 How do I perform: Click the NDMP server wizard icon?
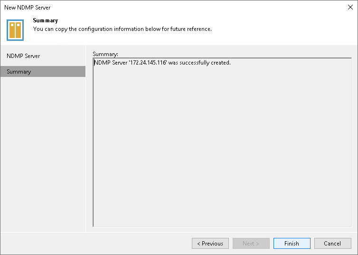pos(15,30)
